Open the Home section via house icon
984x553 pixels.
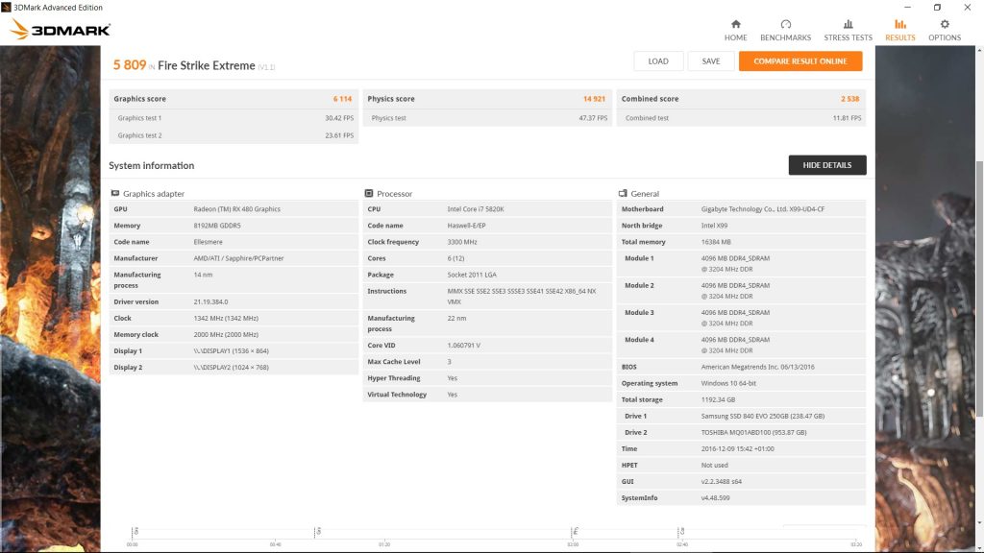click(735, 24)
